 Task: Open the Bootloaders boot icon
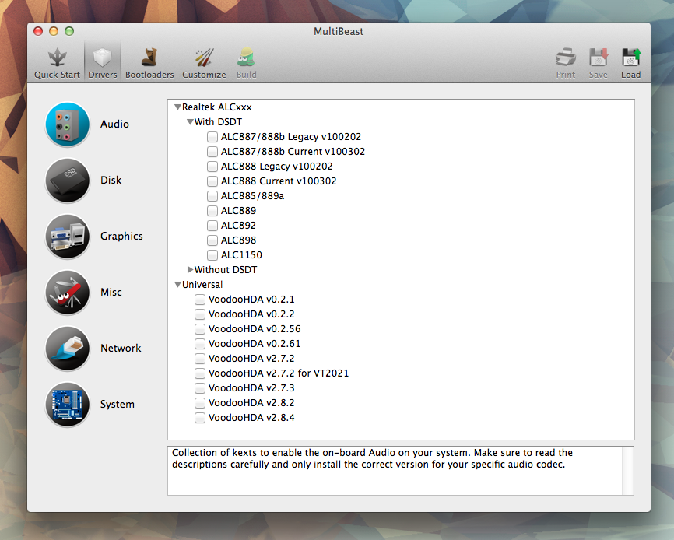[x=149, y=58]
